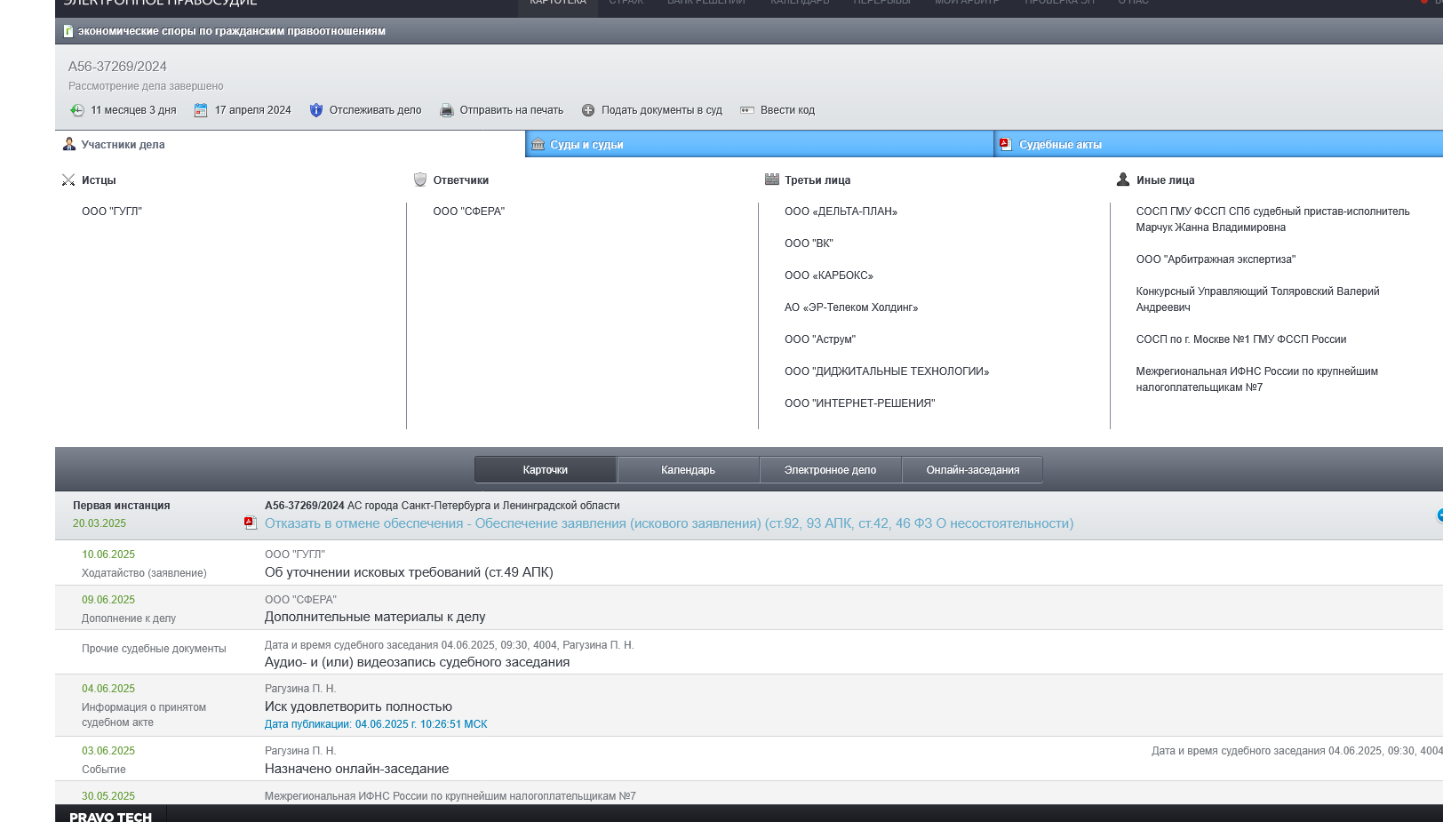Click Подать документы в суд
The height and width of the screenshot is (822, 1443).
click(x=662, y=110)
